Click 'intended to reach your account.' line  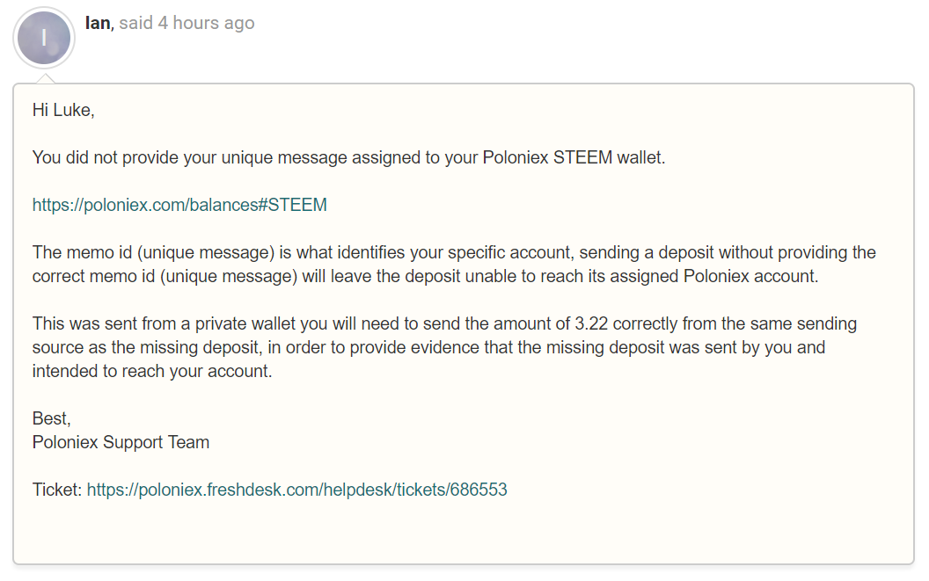click(152, 371)
